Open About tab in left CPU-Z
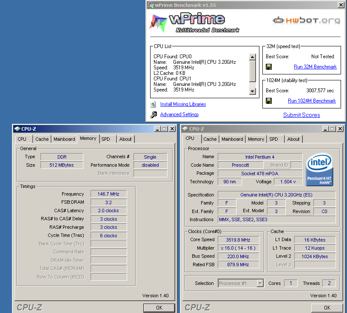 coord(125,139)
